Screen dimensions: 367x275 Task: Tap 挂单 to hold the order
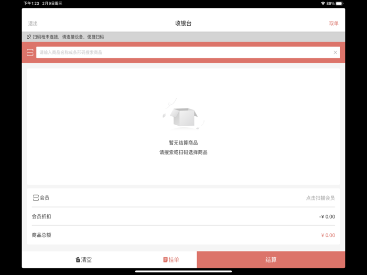point(171,260)
